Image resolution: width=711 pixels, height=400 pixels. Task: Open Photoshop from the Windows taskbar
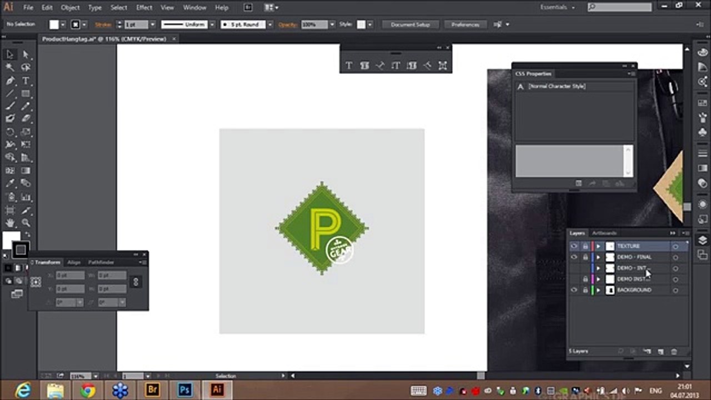[184, 390]
